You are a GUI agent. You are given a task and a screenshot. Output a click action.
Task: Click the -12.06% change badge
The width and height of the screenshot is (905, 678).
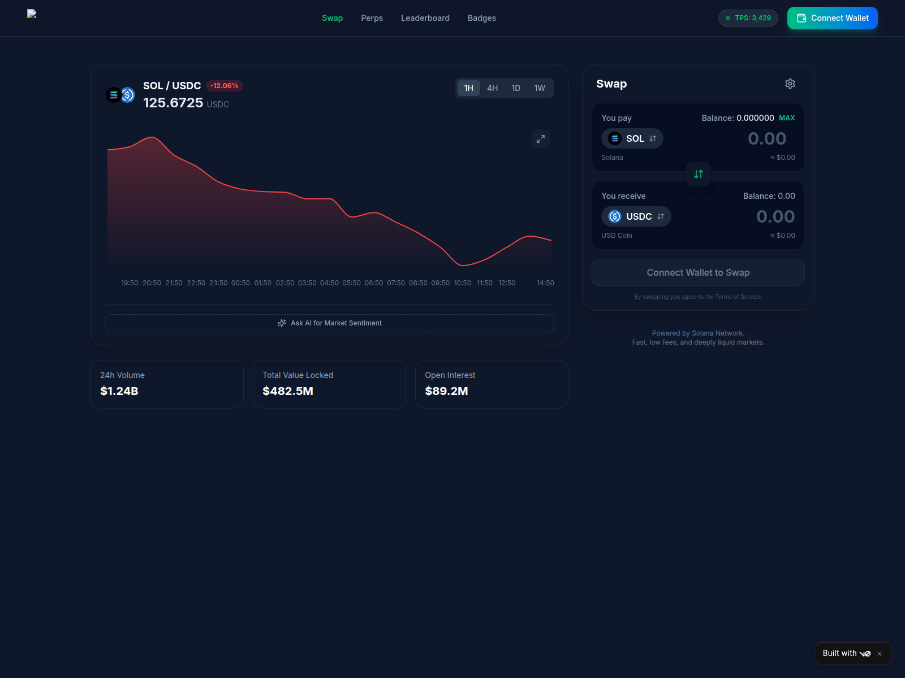click(225, 86)
